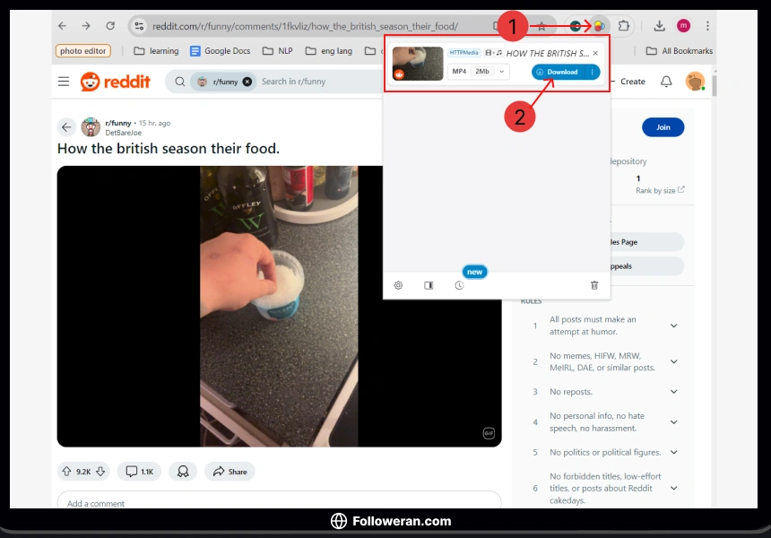Screen dimensions: 771x538
Task: Expand rule 3 No reposts
Action: coord(673,392)
